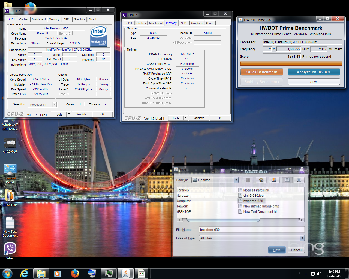Click HWBOT score value 1271.49
Viewport: 349px width, 279px height.
pyautogui.click(x=282, y=56)
